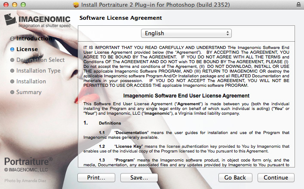Click the '1. Definitions' section heading

102,123
